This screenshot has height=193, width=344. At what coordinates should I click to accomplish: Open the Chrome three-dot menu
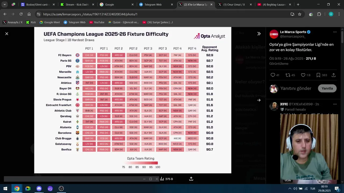(339, 14)
